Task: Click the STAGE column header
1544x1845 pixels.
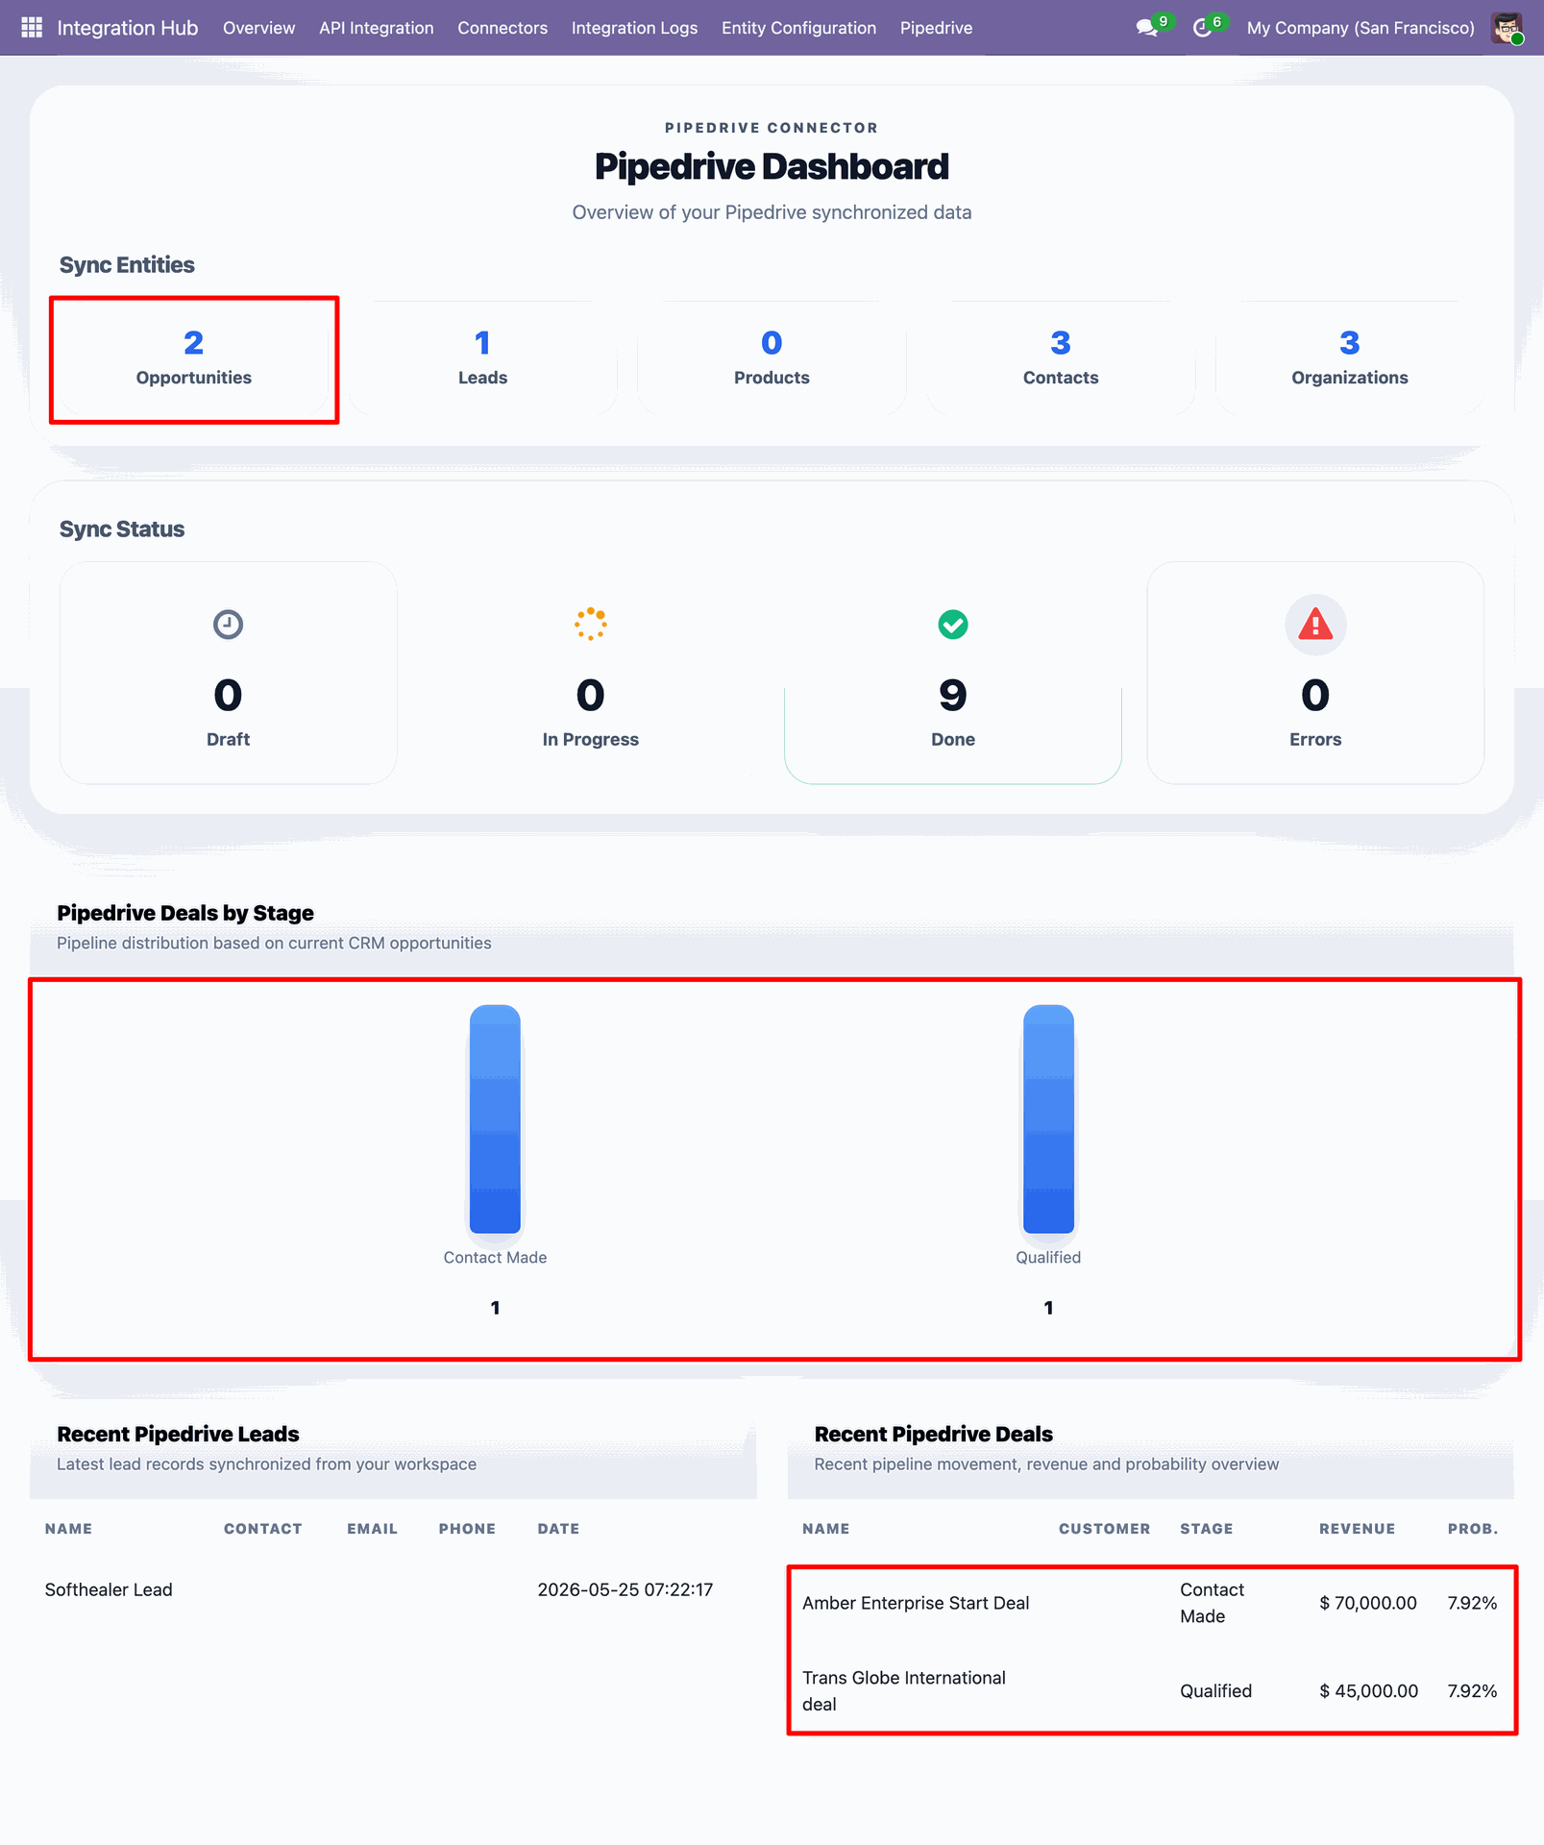Action: tap(1206, 1529)
